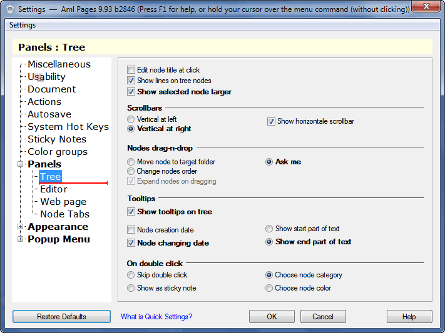Select Miscellaneous in the settings tree
This screenshot has width=445, height=333.
click(x=59, y=64)
